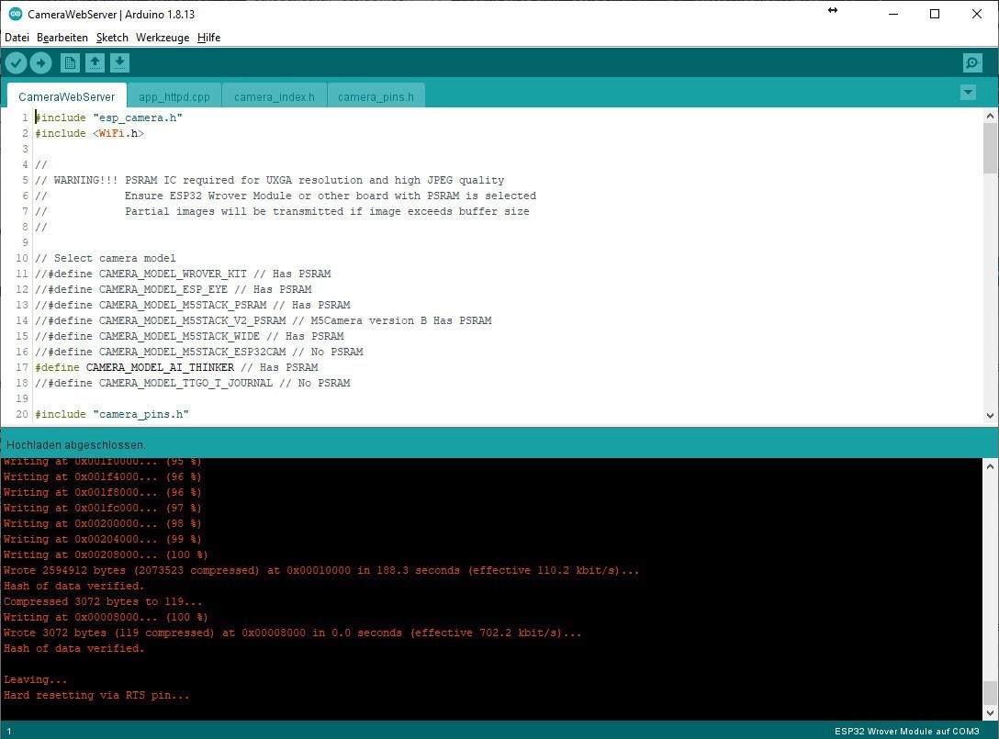This screenshot has height=739, width=999.
Task: Open the Serial Monitor magnifier icon
Action: (972, 62)
